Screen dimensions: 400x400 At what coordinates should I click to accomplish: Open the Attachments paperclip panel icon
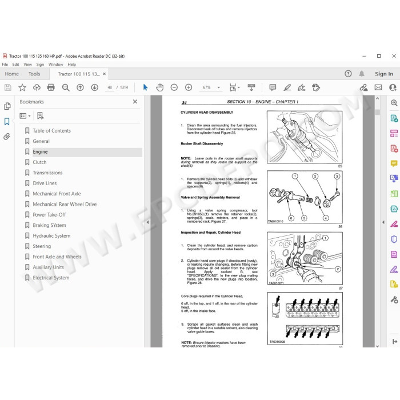(7, 137)
